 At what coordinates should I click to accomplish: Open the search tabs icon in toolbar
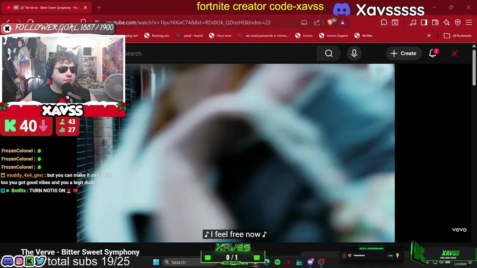395,23
